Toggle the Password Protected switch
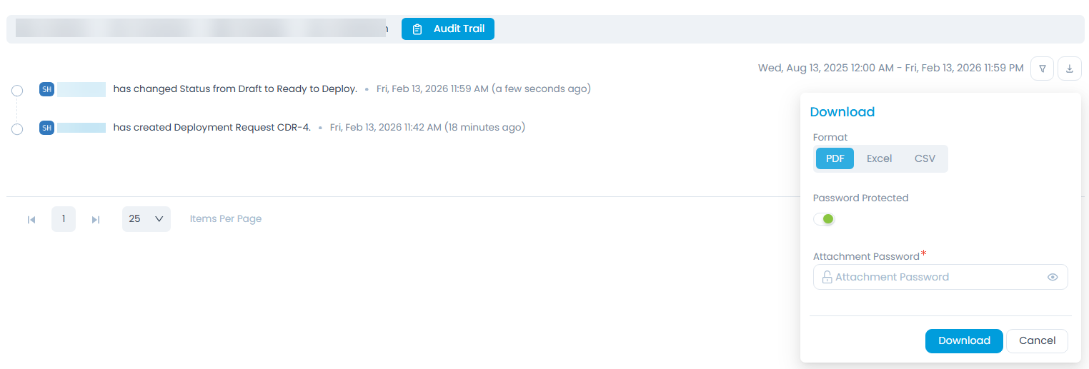This screenshot has width=1089, height=369. [x=824, y=219]
